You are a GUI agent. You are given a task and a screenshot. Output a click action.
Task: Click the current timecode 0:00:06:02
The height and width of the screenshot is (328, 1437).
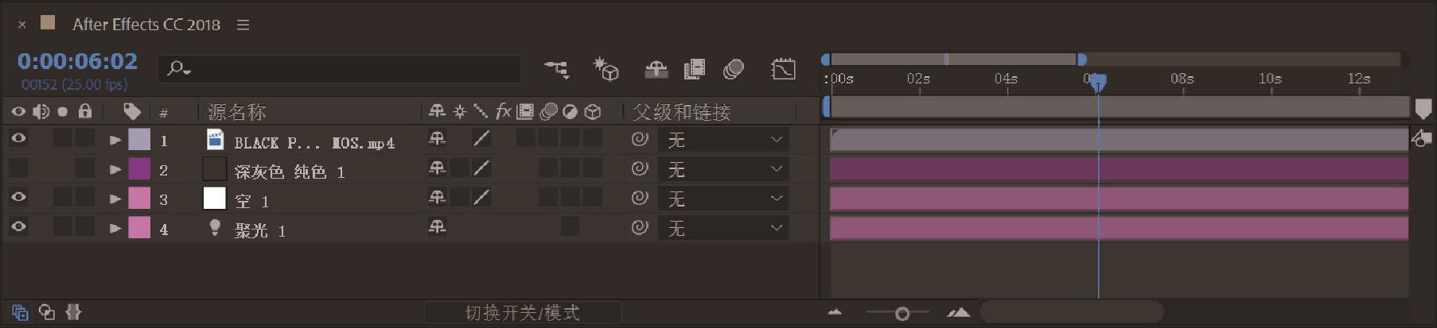coord(77,61)
